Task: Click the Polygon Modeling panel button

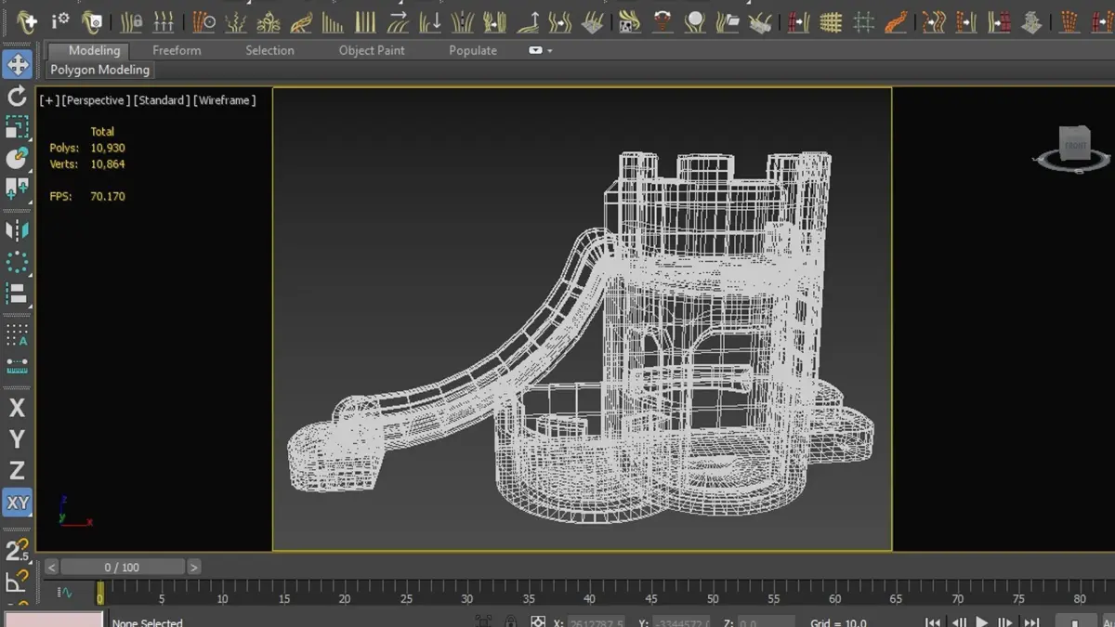Action: [x=99, y=70]
